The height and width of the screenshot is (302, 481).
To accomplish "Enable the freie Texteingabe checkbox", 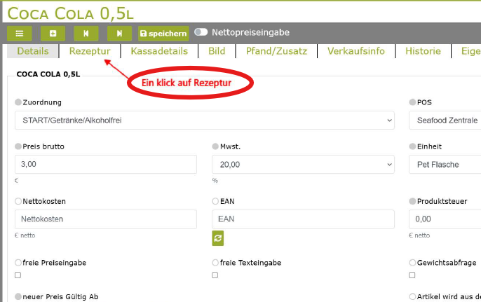I will 215,275.
